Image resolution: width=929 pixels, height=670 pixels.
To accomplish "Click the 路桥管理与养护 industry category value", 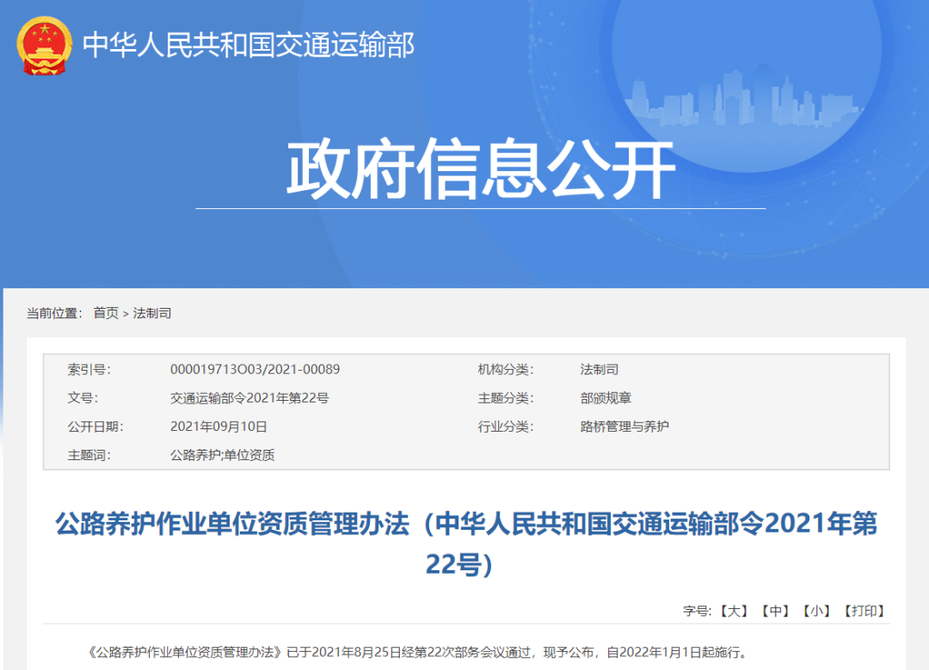I will (x=624, y=427).
